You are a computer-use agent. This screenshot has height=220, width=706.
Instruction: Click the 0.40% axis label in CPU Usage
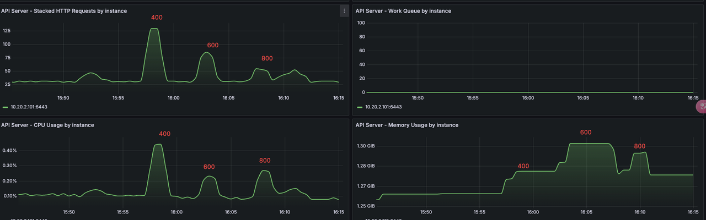[10, 150]
